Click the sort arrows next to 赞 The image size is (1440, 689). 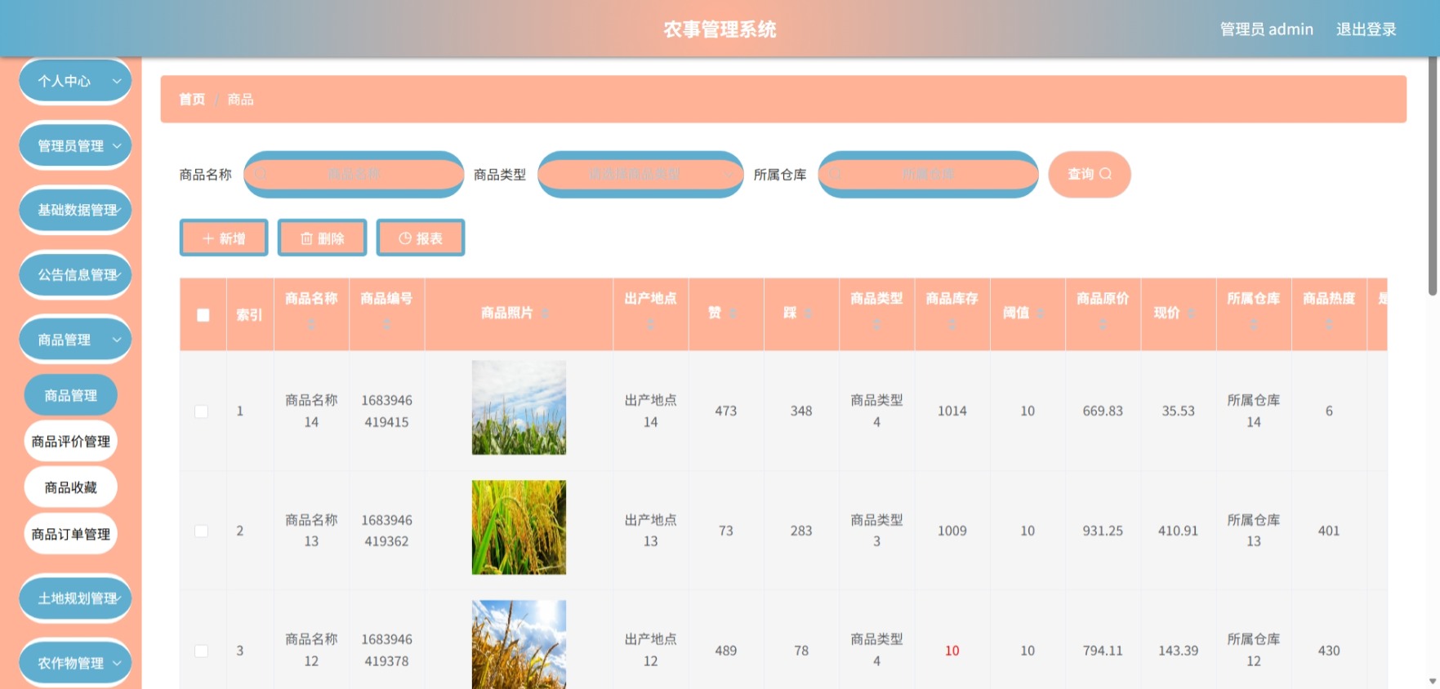[x=733, y=313]
